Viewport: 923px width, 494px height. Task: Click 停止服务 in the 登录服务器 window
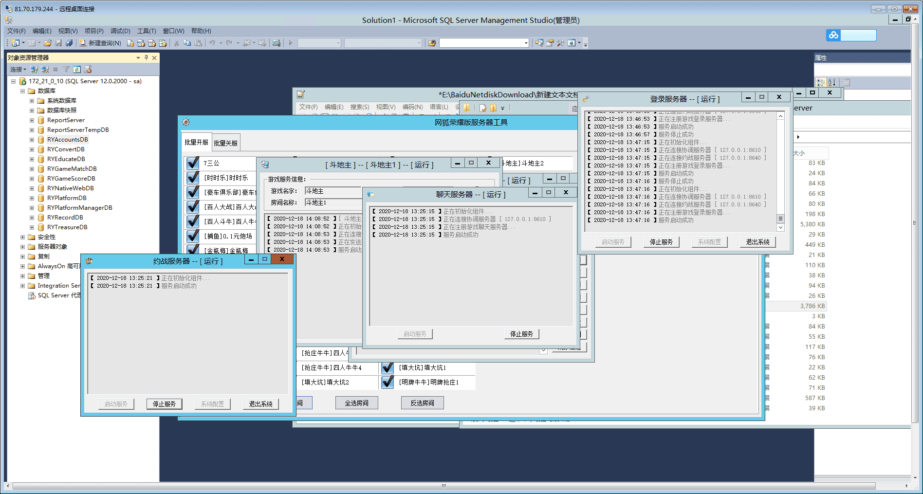point(661,242)
